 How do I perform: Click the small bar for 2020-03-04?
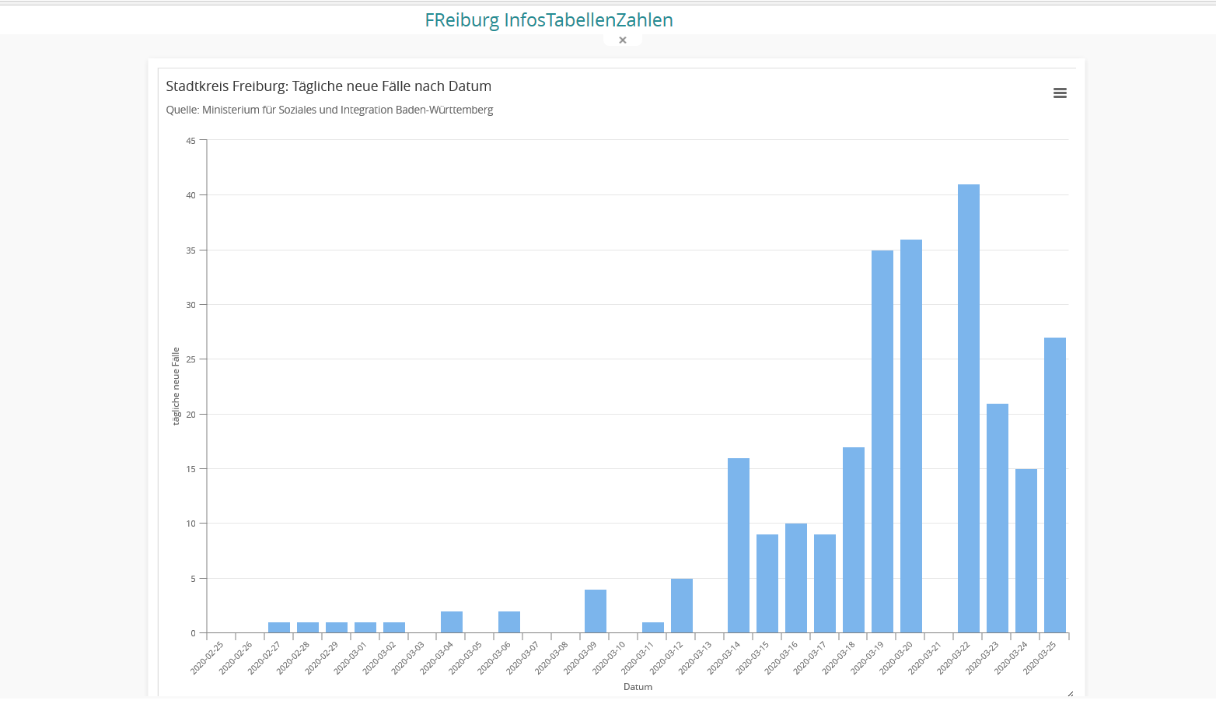(x=451, y=622)
